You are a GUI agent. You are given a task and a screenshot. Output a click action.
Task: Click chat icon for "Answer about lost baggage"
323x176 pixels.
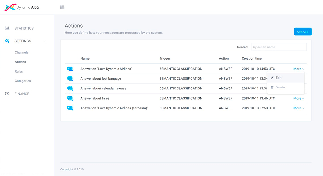coord(70,79)
